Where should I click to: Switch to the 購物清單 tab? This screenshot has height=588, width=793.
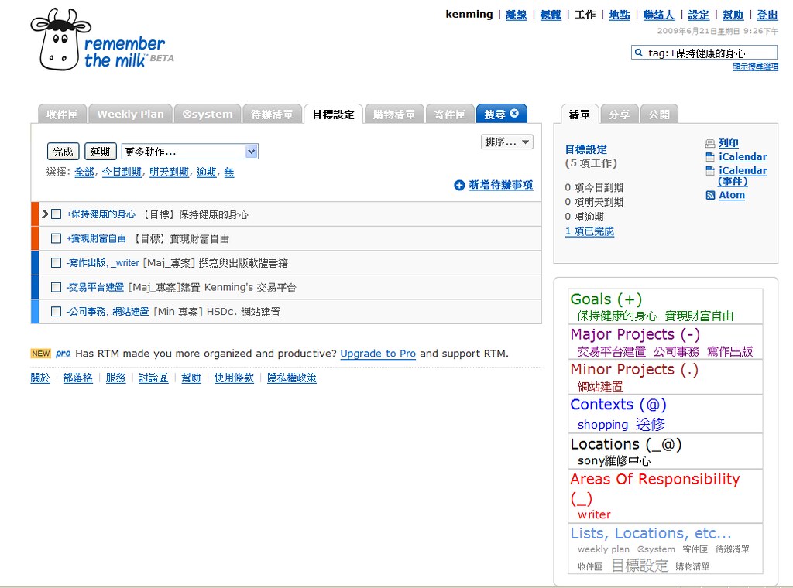[x=394, y=115]
